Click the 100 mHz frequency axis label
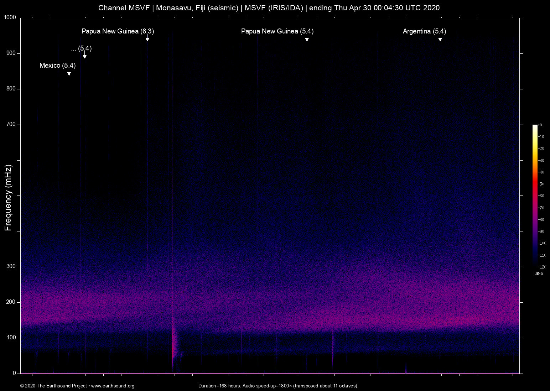Screen dimensions: 550x391 pos(11,338)
